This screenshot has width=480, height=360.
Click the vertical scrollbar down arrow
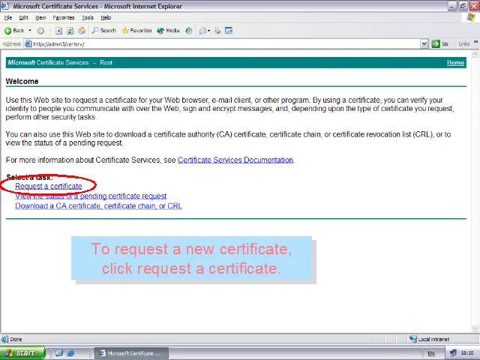475,328
